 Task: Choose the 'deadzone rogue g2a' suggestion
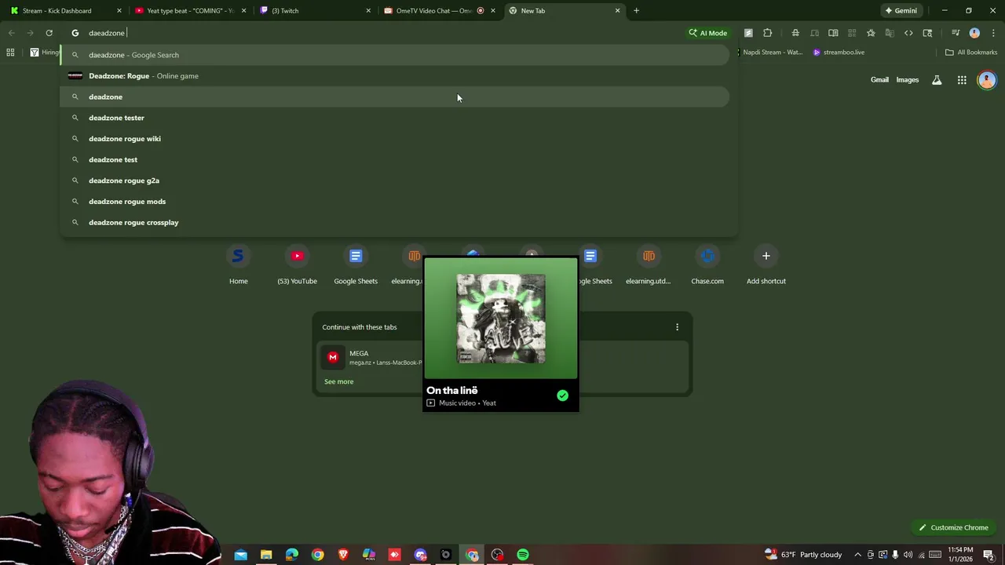[394, 180]
